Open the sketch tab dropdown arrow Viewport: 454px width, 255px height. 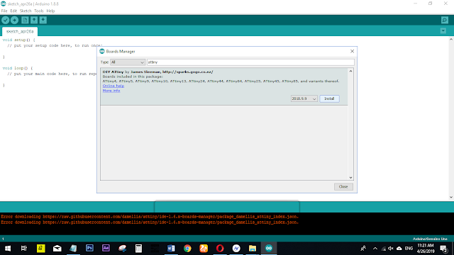[443, 30]
